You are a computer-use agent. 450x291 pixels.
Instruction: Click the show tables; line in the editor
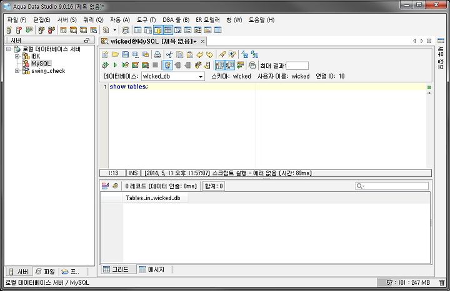pyautogui.click(x=129, y=87)
